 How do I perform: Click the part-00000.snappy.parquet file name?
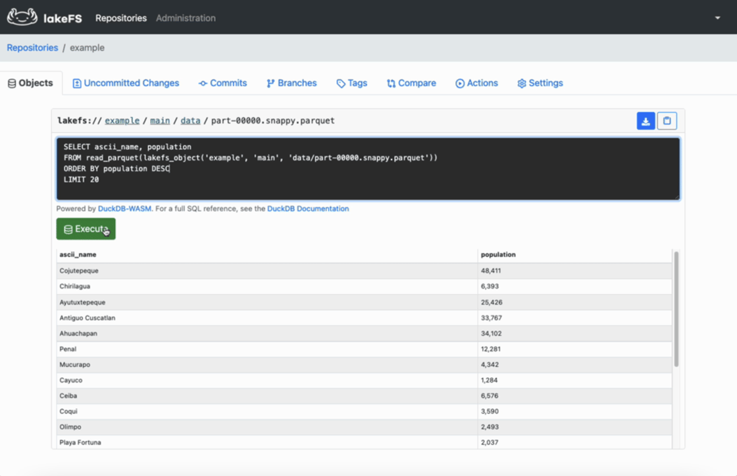pyautogui.click(x=272, y=120)
